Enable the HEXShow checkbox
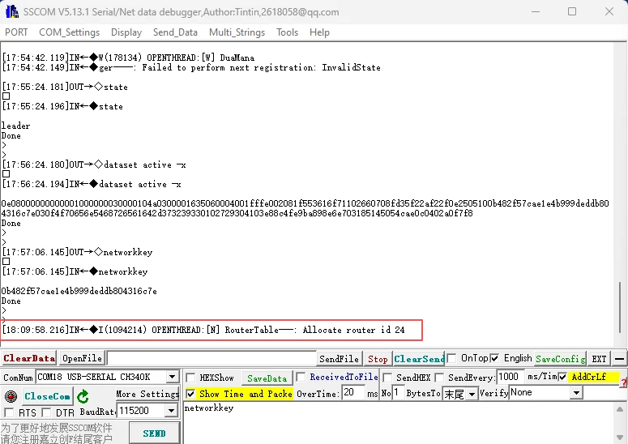 point(190,378)
